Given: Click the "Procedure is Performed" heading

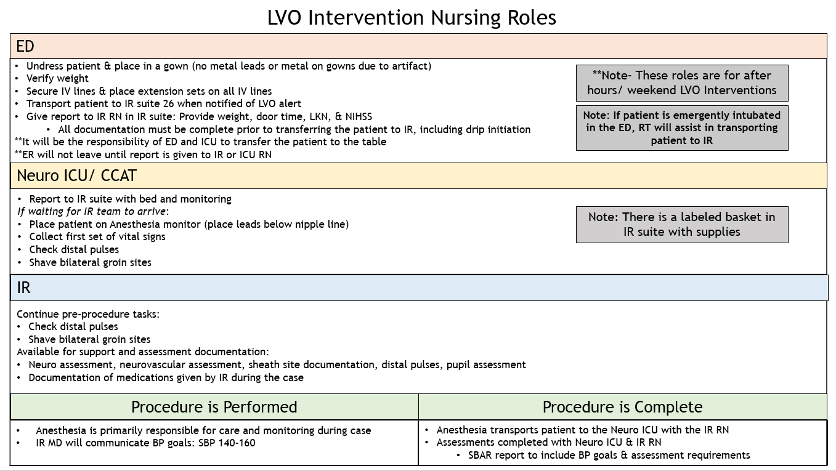Looking at the screenshot, I should click(214, 407).
